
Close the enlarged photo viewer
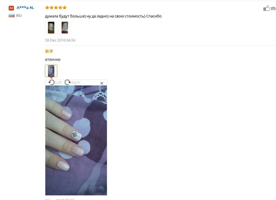102,83
